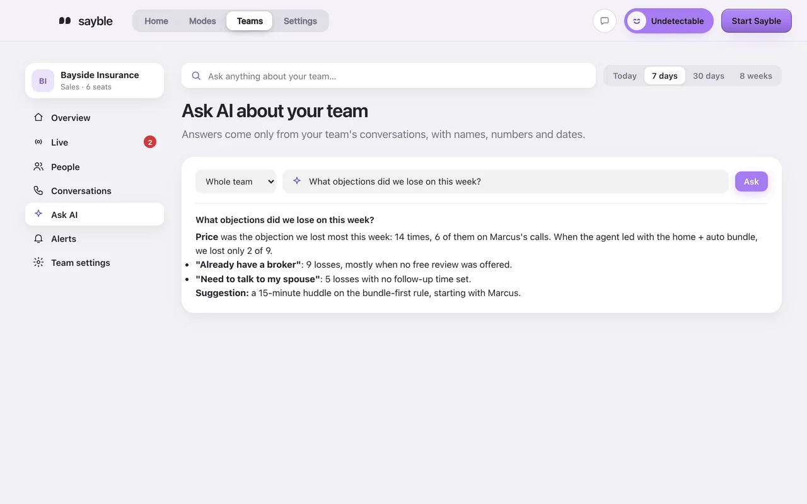Click the Overview house icon
807x504 pixels.
point(38,118)
